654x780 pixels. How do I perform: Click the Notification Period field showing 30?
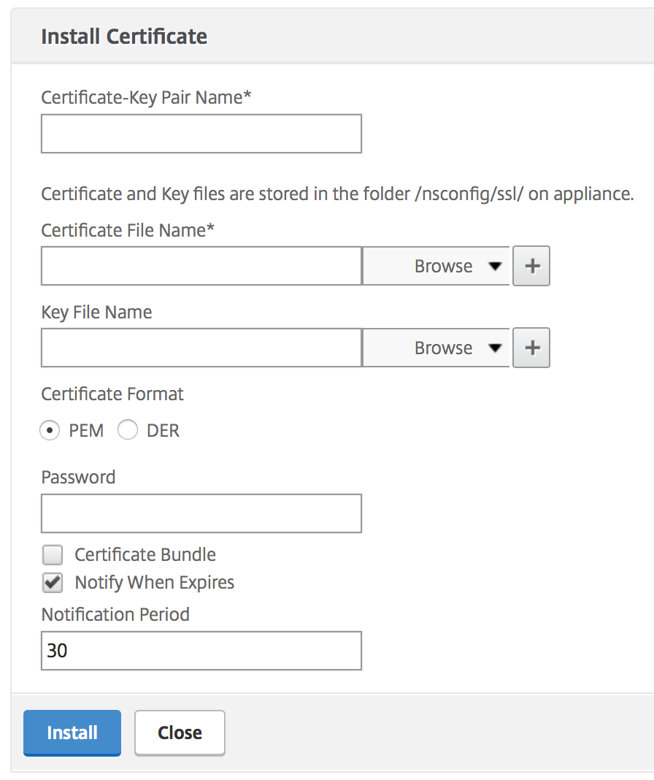[201, 651]
